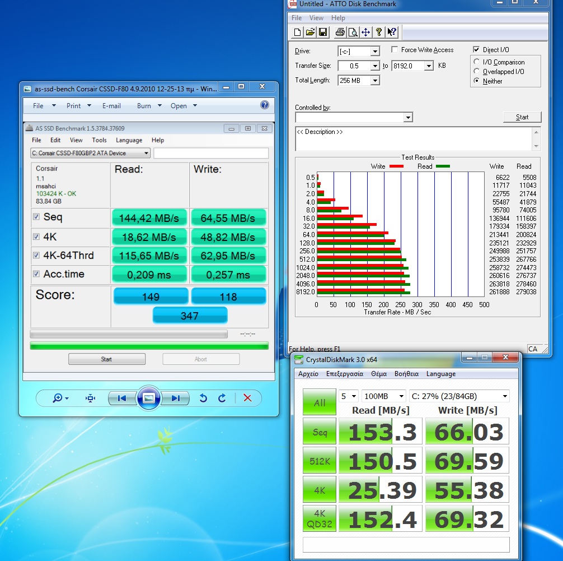Open the Language menu in CrystalDiskMark

point(440,374)
